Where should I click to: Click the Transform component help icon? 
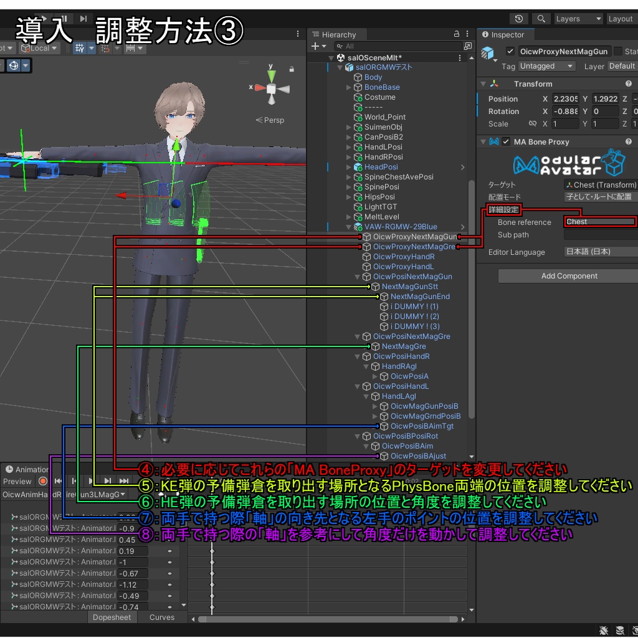[x=629, y=83]
